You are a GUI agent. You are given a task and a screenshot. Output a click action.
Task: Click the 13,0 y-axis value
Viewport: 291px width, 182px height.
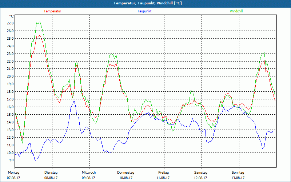click(x=11, y=130)
